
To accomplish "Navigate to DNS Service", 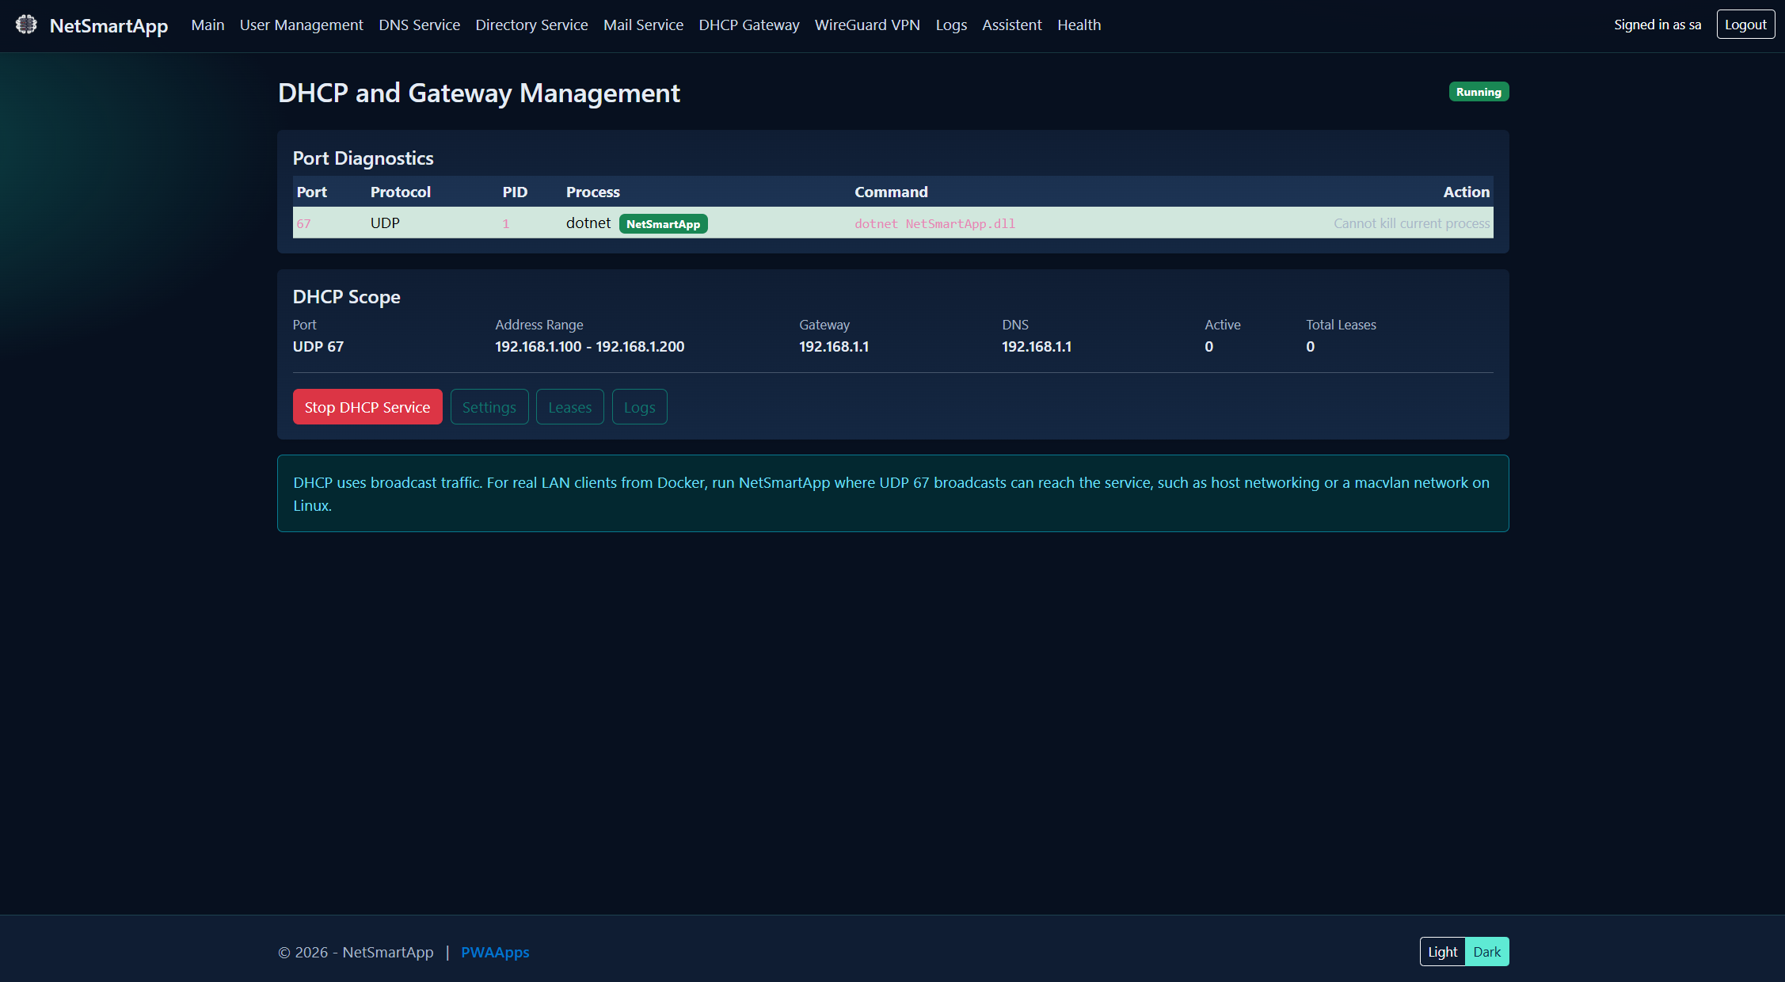I will 419,25.
